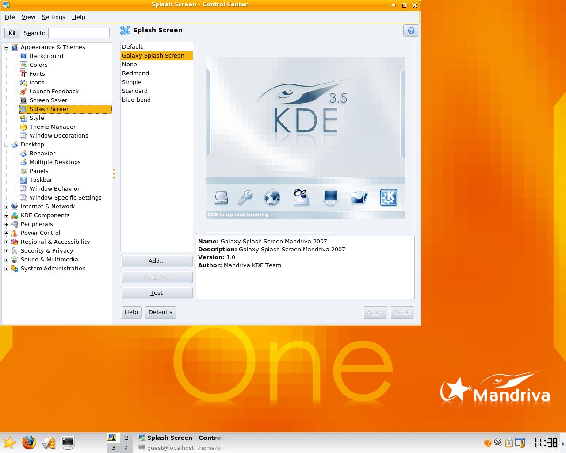Click the Internet & Network globe icon
Viewport: 566px width, 453px height.
click(x=15, y=207)
